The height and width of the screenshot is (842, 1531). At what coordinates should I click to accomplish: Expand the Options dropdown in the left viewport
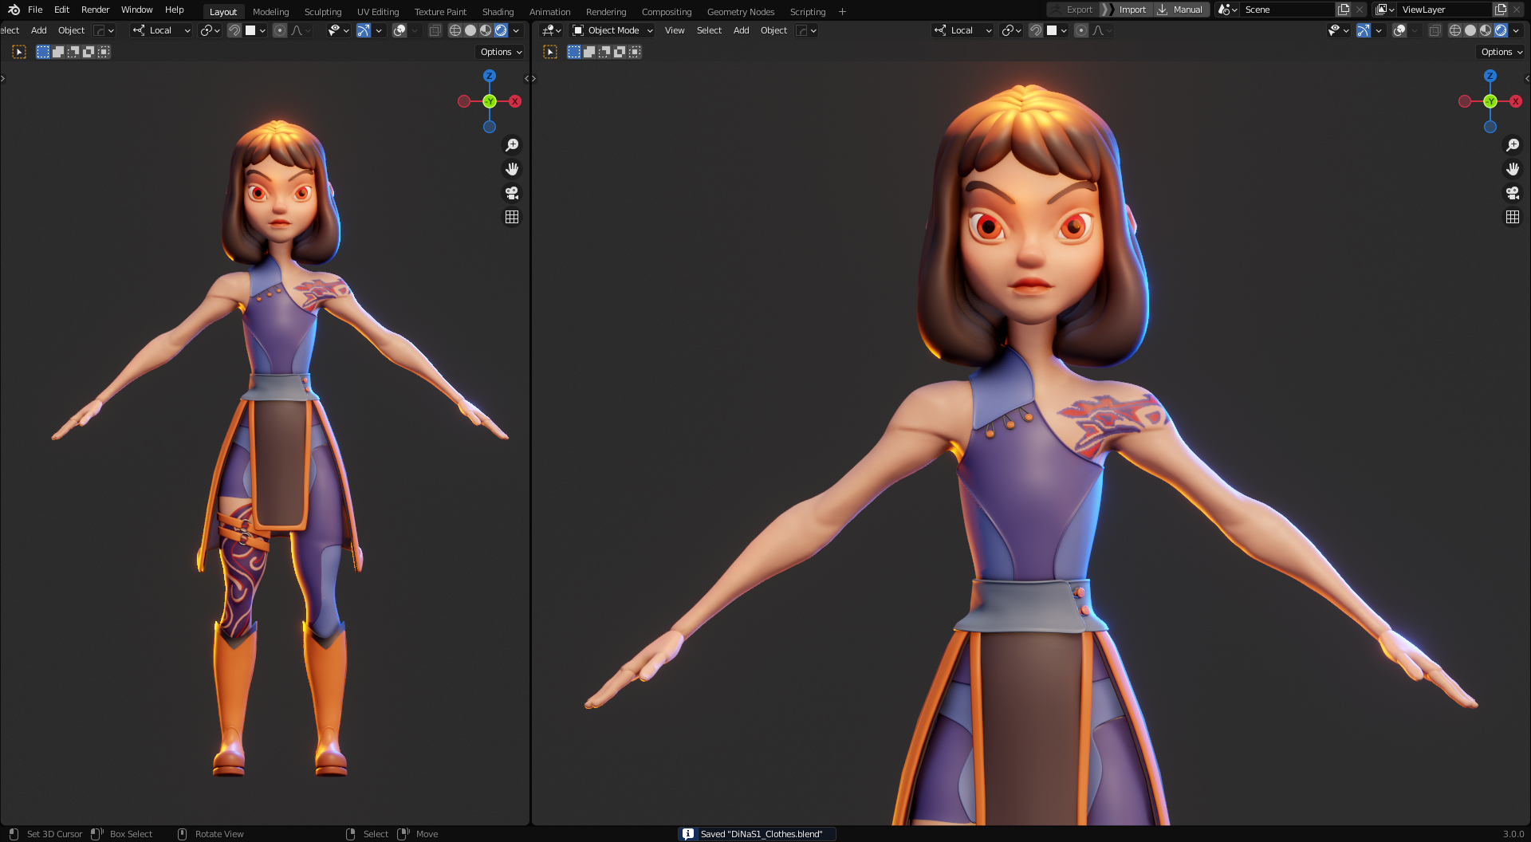point(500,51)
